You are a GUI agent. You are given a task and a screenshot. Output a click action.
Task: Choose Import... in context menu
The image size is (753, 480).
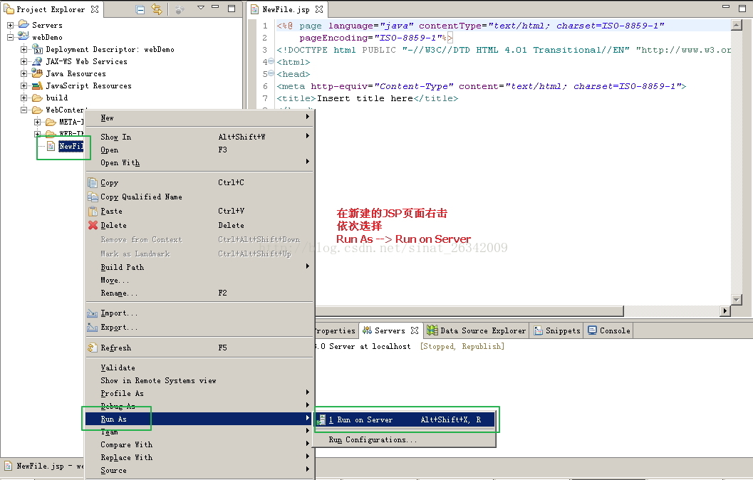[x=199, y=313]
